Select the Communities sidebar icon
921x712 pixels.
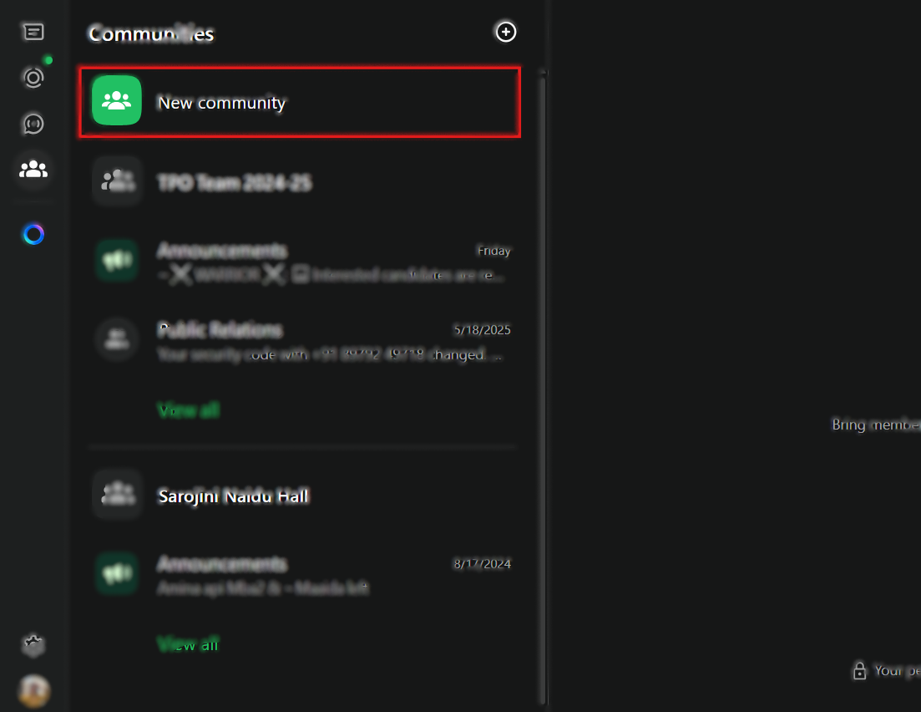(33, 170)
